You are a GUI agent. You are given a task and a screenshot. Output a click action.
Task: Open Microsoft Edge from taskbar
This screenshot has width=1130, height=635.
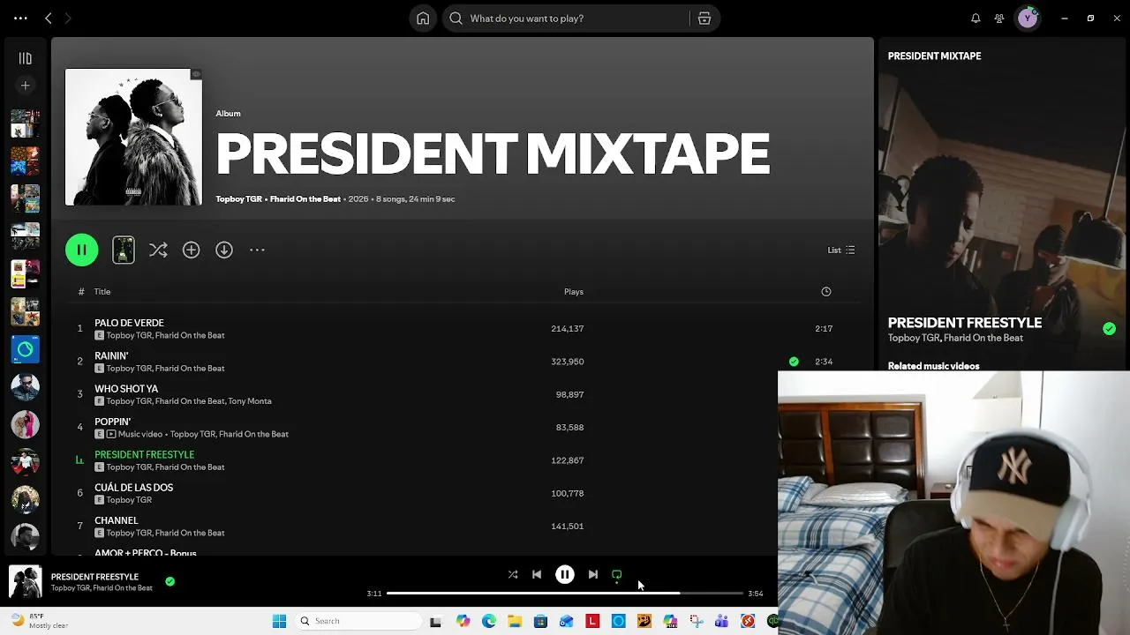coord(489,621)
